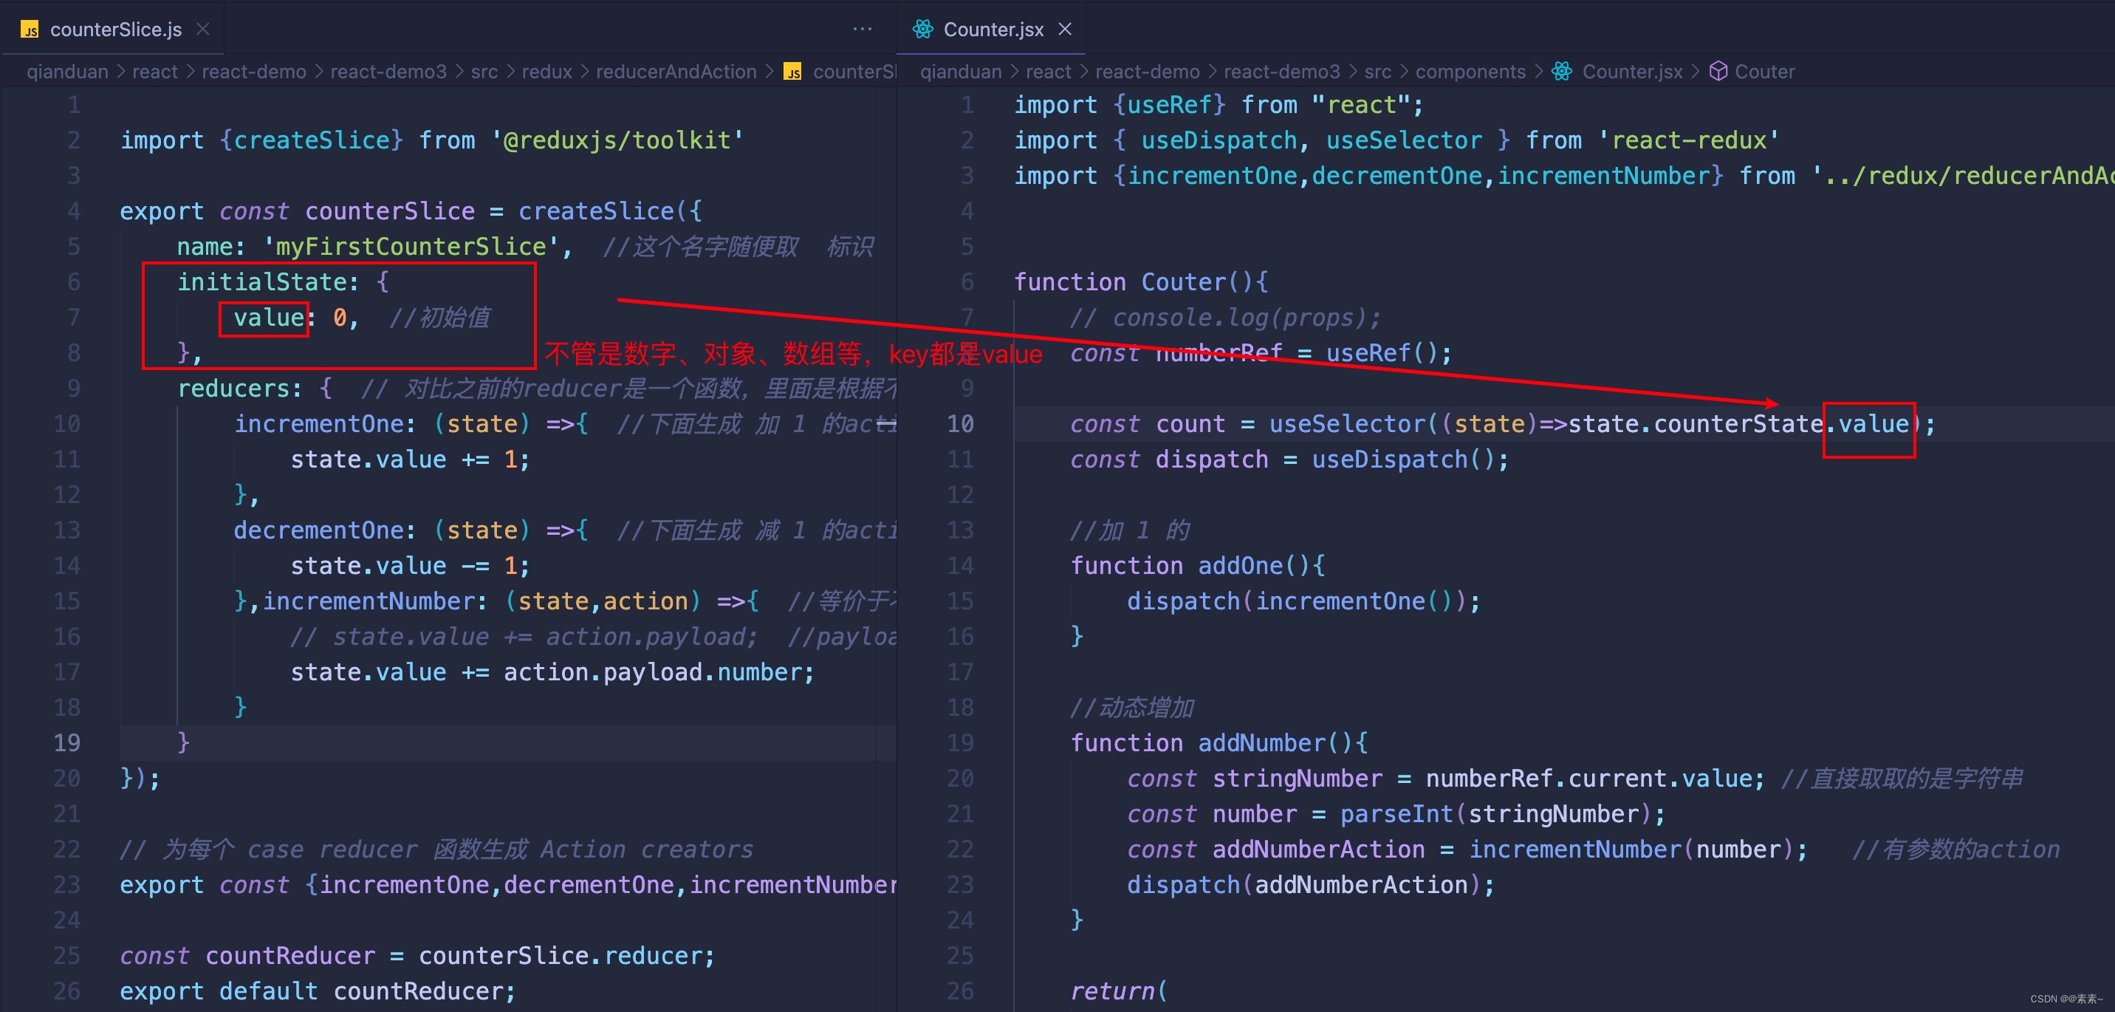Click the JS icon in left breadcrumb

click(x=792, y=72)
